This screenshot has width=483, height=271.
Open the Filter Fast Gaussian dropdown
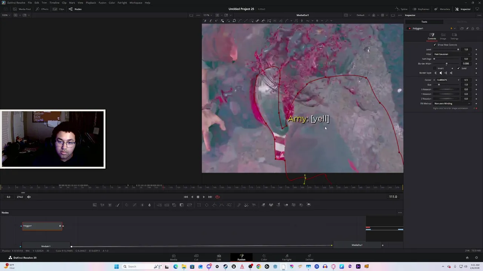point(452,54)
